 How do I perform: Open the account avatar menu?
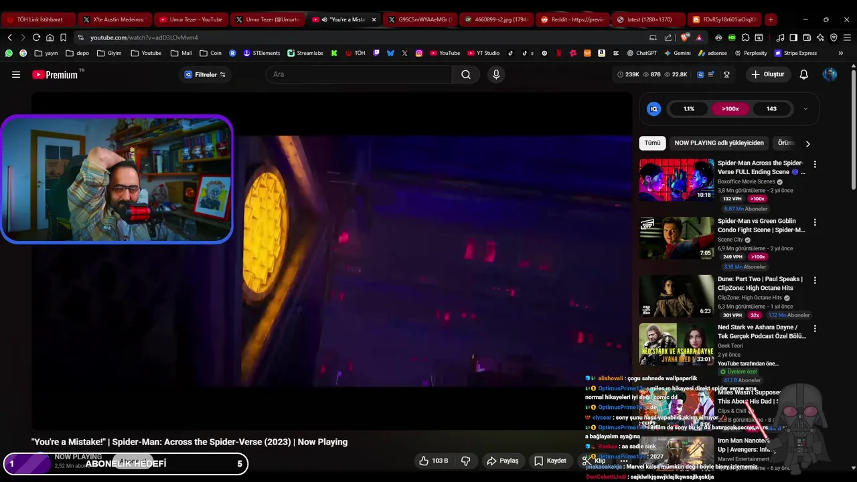point(830,74)
